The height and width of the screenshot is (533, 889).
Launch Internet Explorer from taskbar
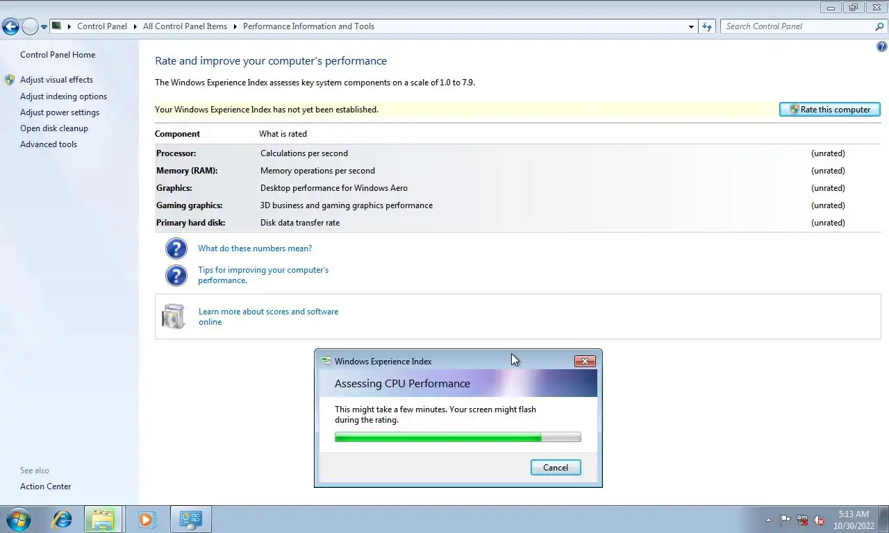coord(63,519)
